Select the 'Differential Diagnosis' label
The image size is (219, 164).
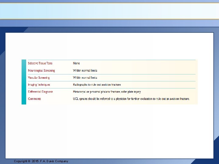40,92
